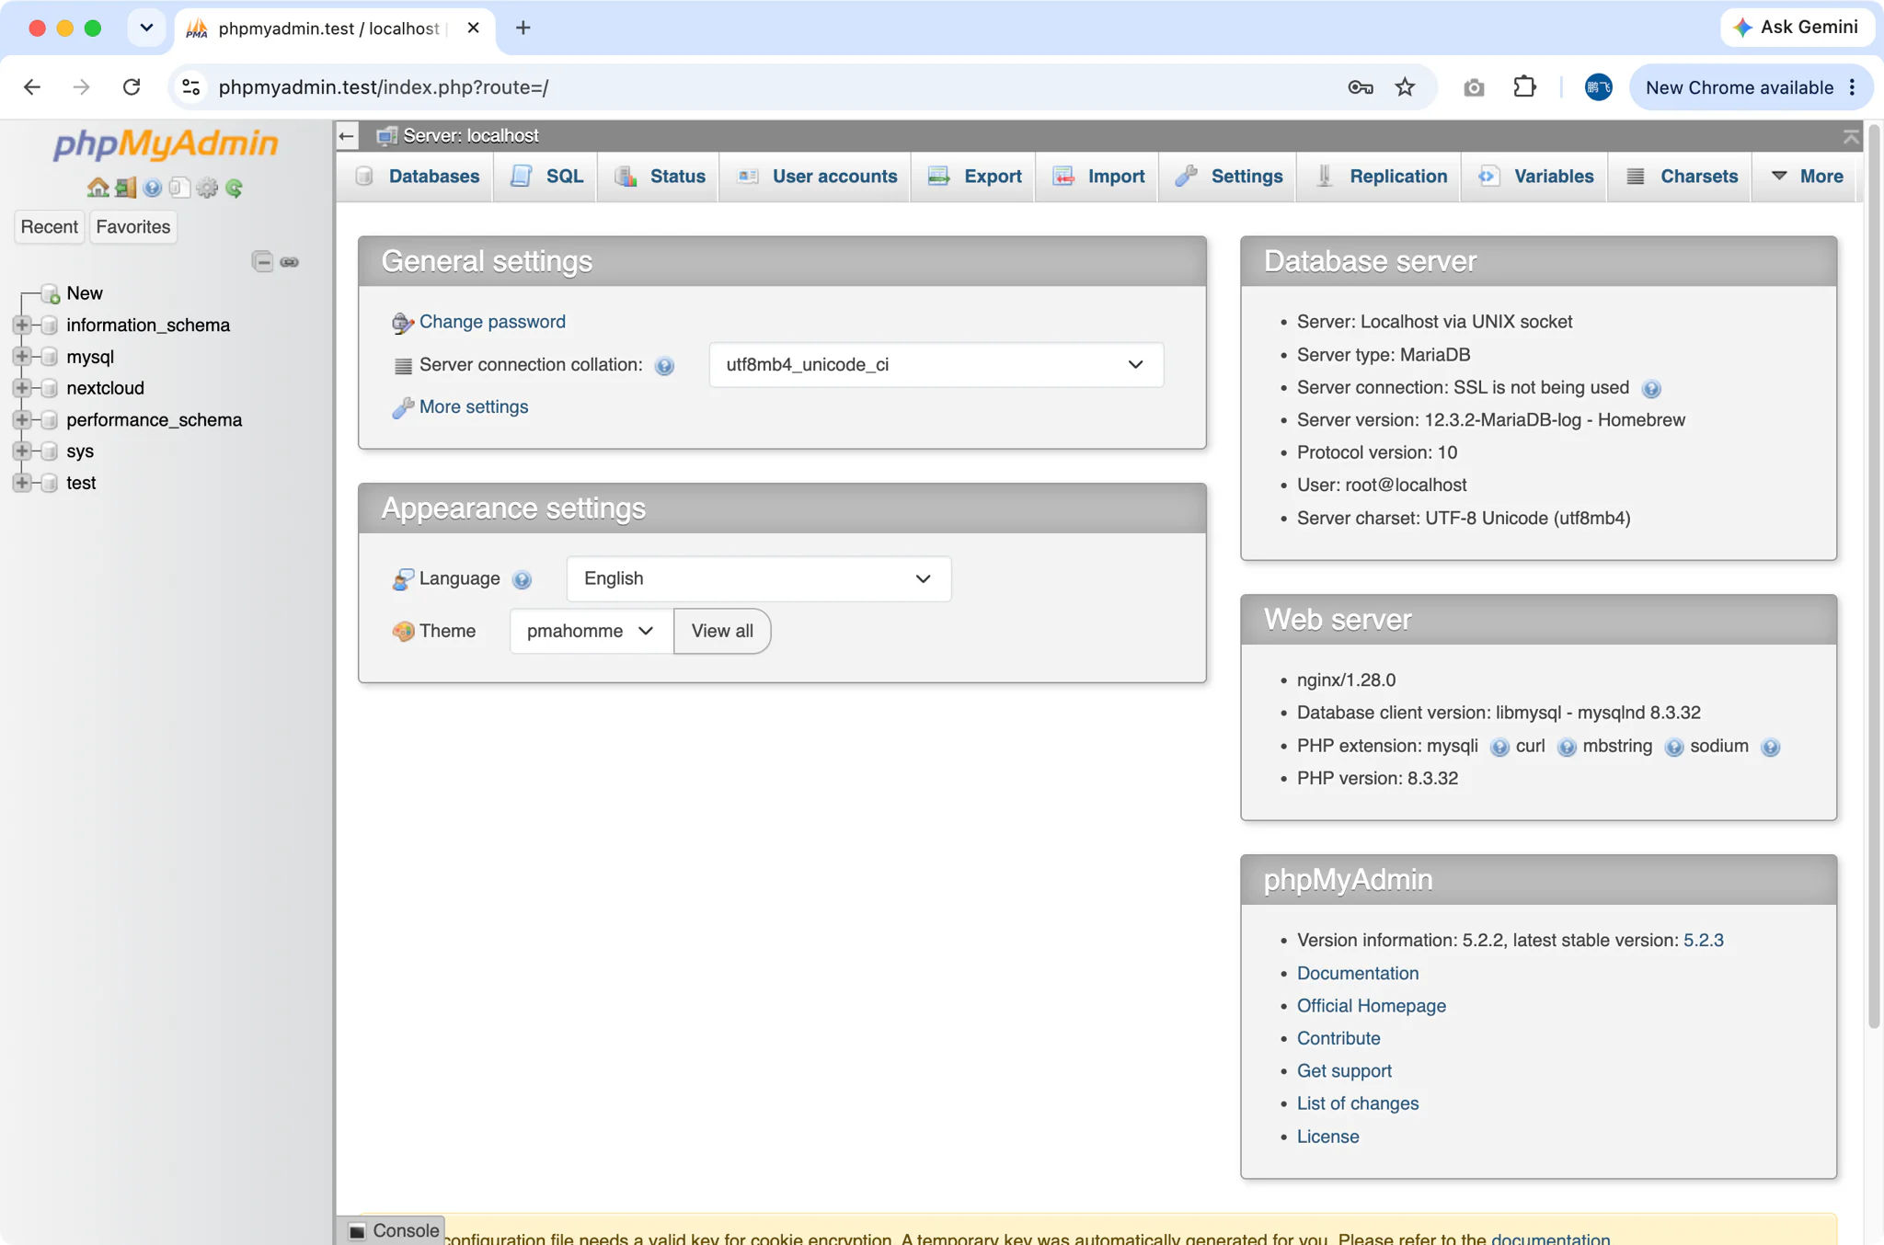
Task: Click the site info icon left of URL
Action: [191, 87]
